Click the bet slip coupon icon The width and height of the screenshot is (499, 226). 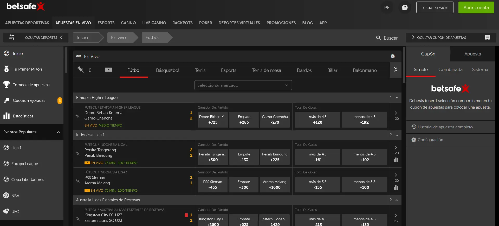488,37
